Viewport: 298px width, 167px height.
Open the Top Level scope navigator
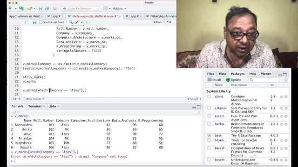point(35,99)
